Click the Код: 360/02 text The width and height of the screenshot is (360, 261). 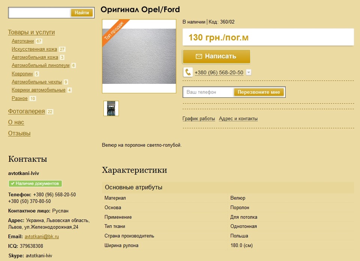222,22
